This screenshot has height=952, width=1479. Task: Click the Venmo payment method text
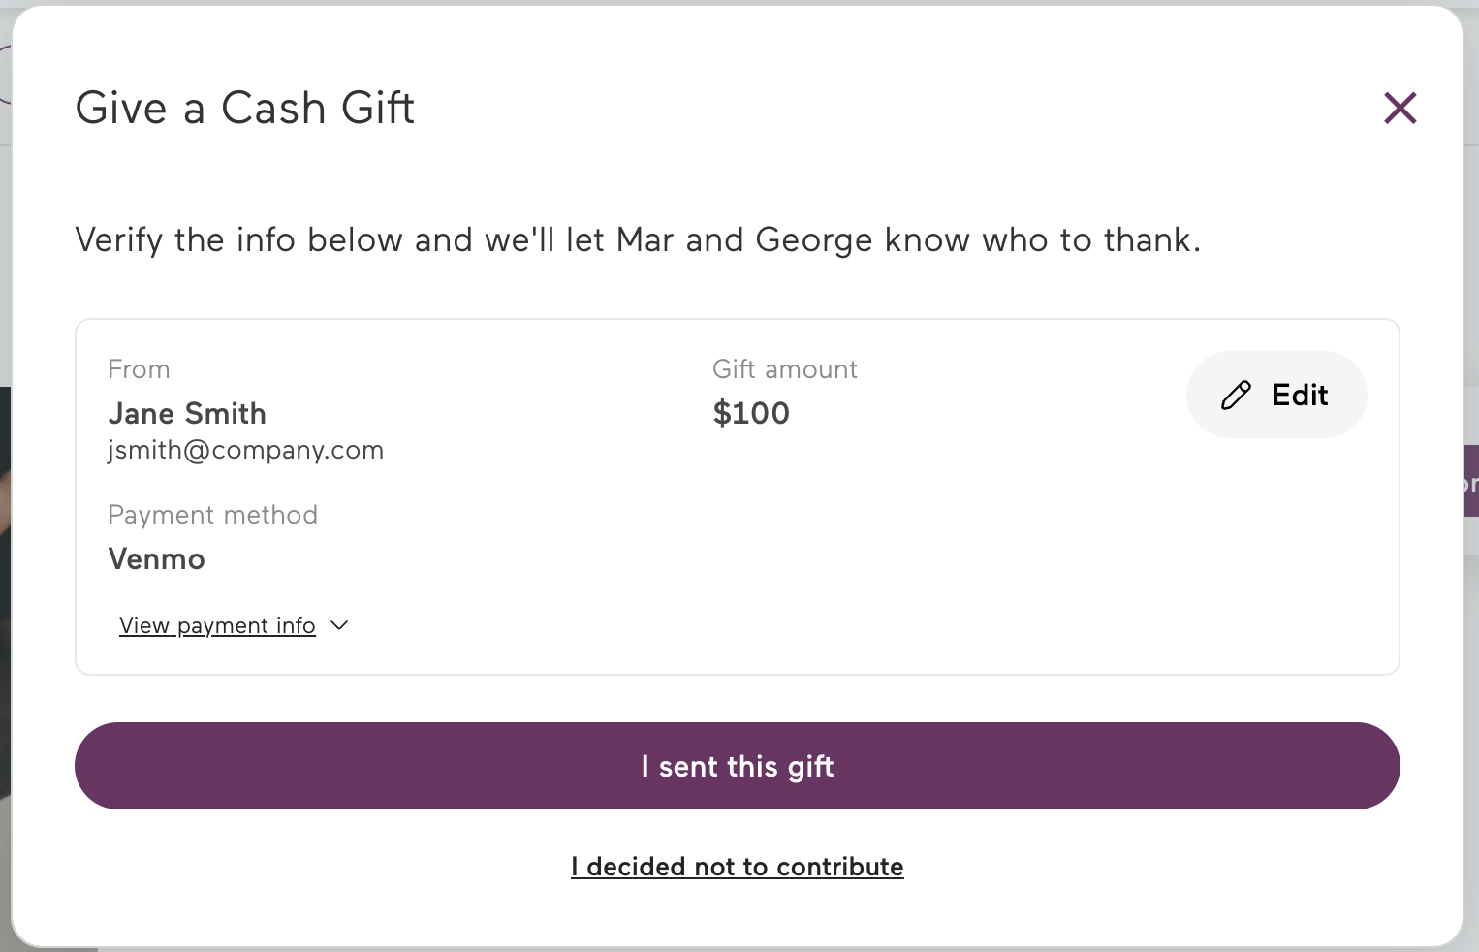coord(157,559)
